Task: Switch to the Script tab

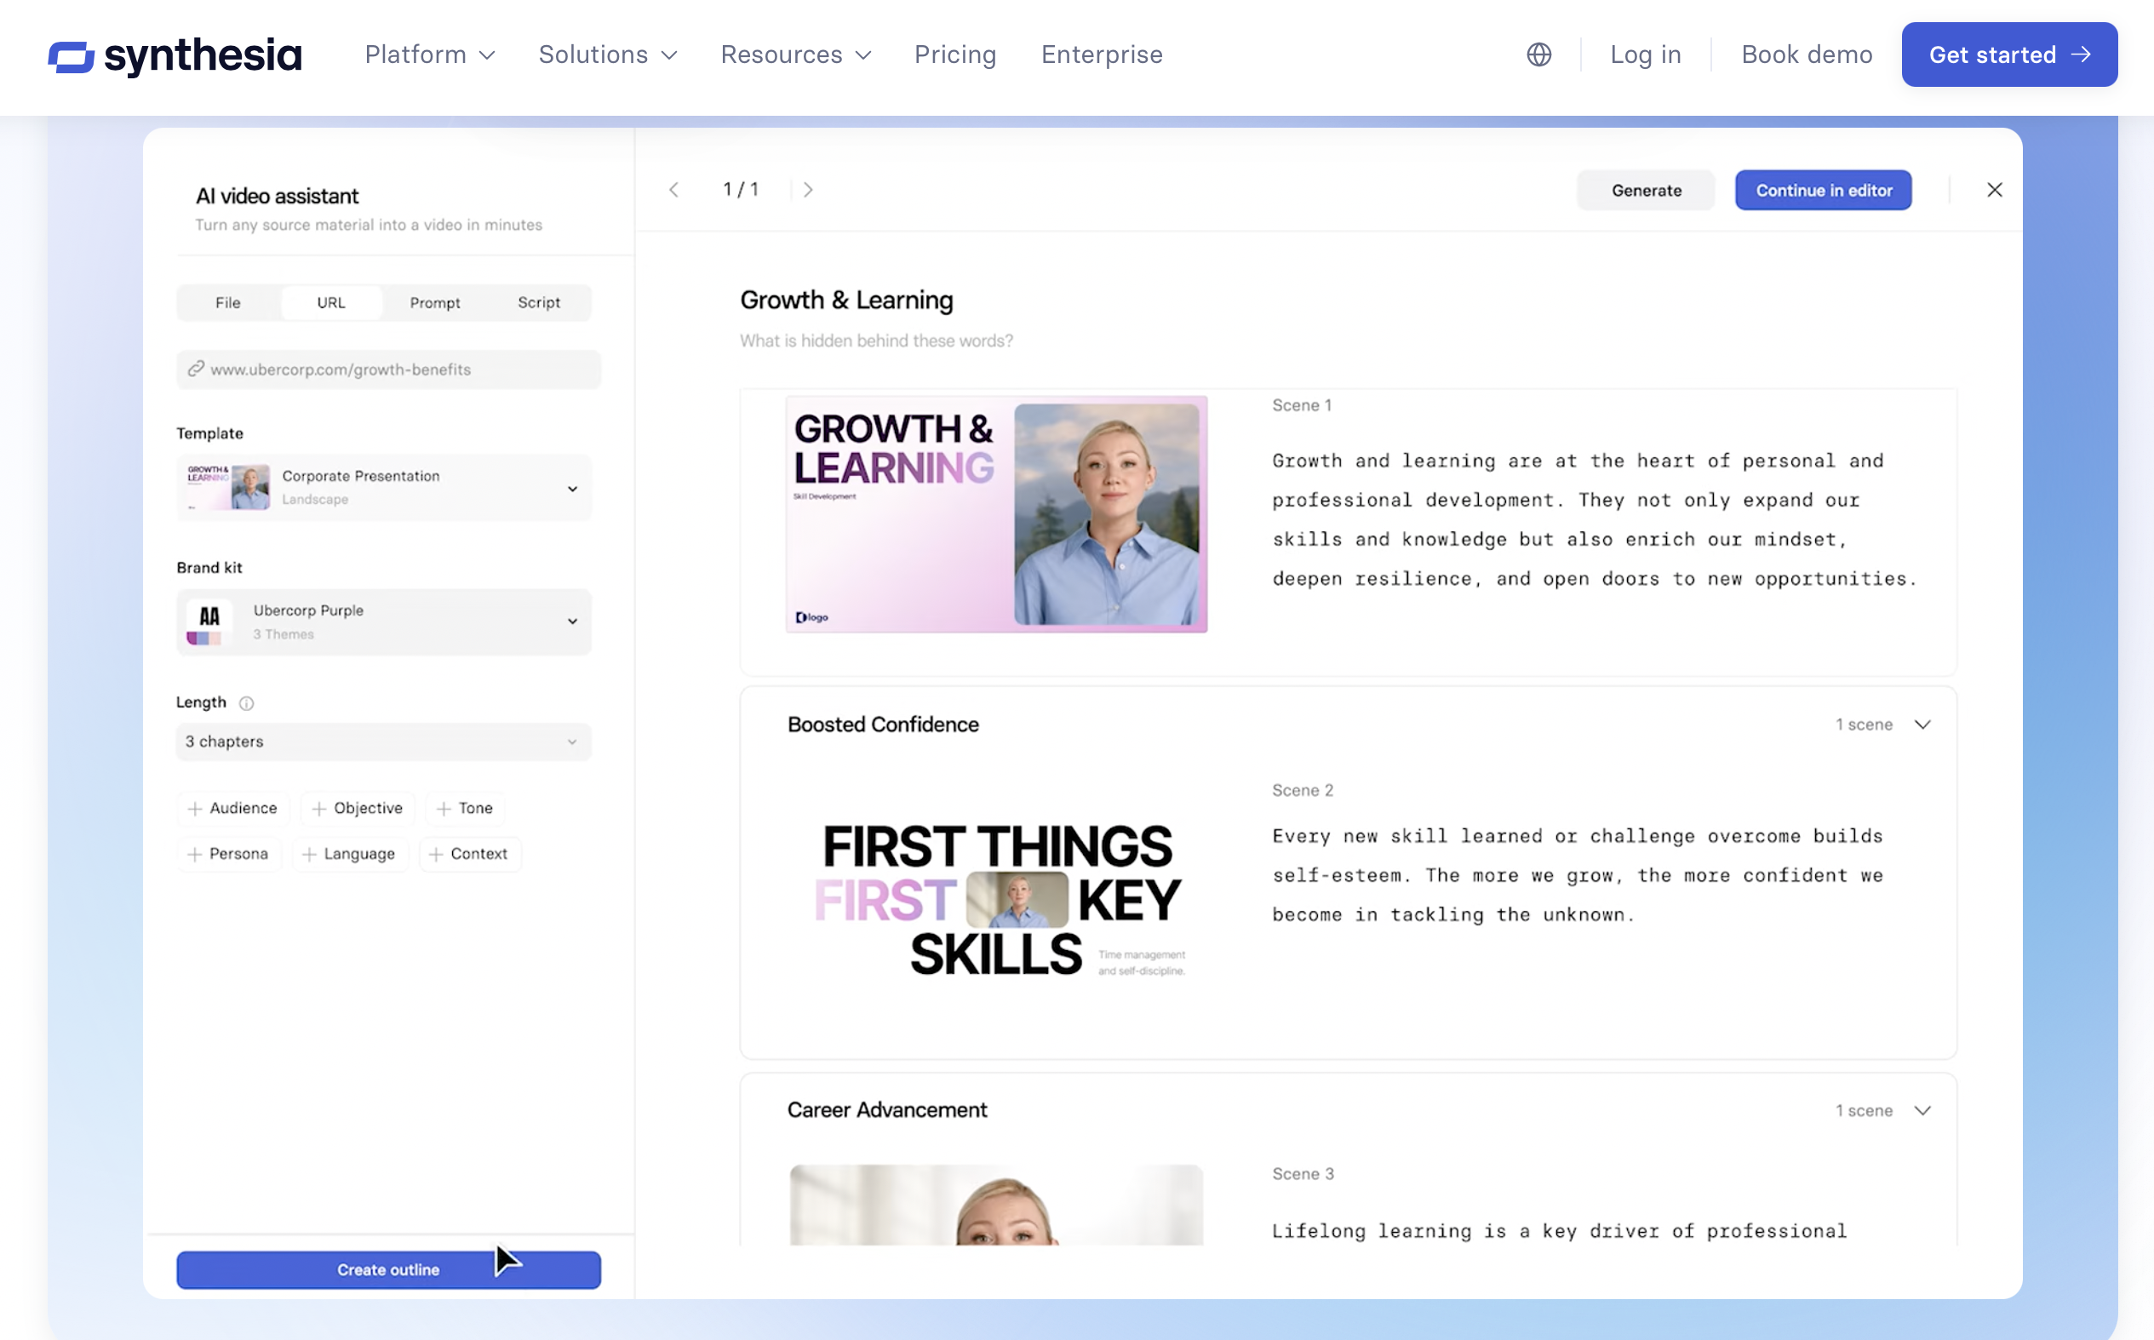Action: click(x=539, y=303)
